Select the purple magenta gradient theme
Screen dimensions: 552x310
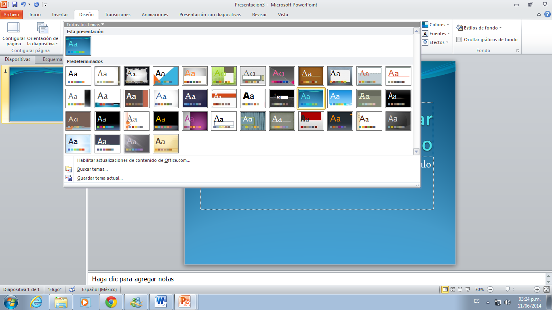coord(195,121)
